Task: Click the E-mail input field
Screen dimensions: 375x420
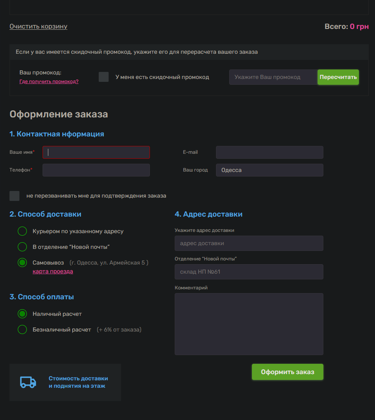Action: [269, 152]
